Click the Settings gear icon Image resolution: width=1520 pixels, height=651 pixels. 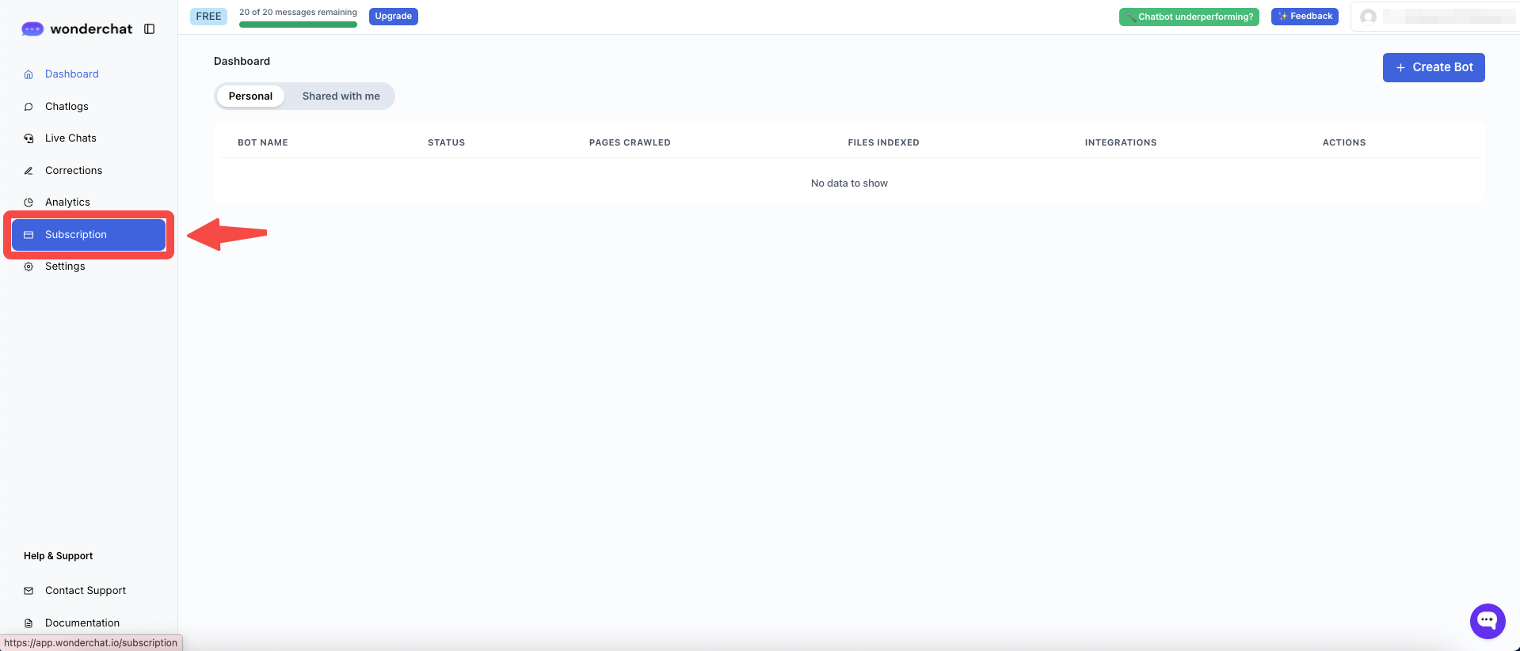(x=29, y=267)
